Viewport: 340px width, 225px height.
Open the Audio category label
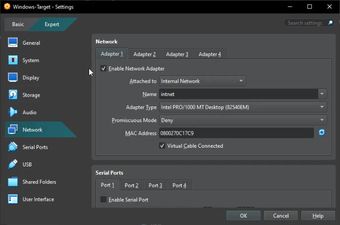click(30, 112)
